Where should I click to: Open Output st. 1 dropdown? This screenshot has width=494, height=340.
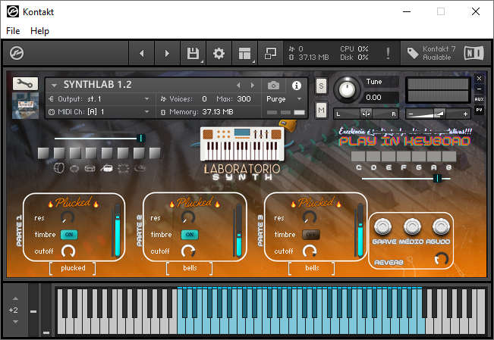[99, 99]
